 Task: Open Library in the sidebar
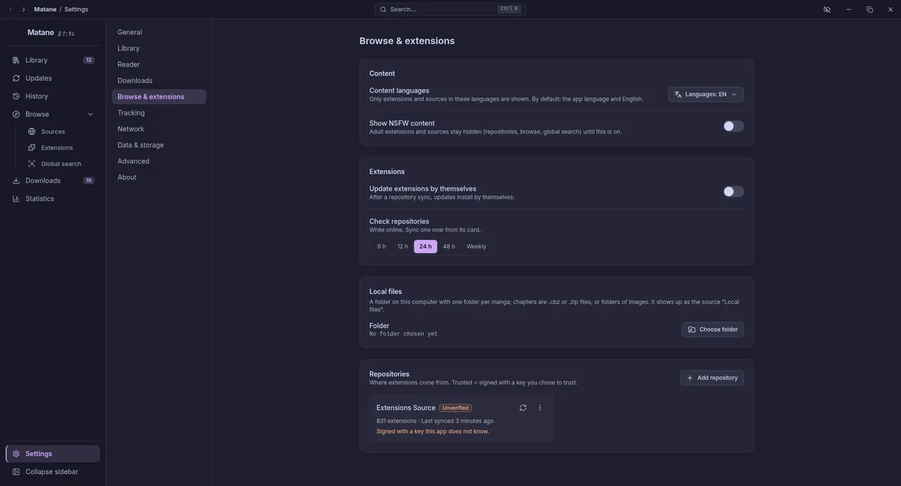click(53, 60)
